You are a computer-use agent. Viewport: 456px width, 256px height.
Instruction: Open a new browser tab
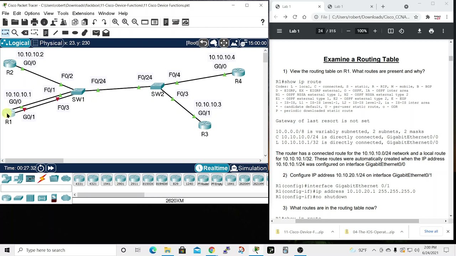point(383,6)
